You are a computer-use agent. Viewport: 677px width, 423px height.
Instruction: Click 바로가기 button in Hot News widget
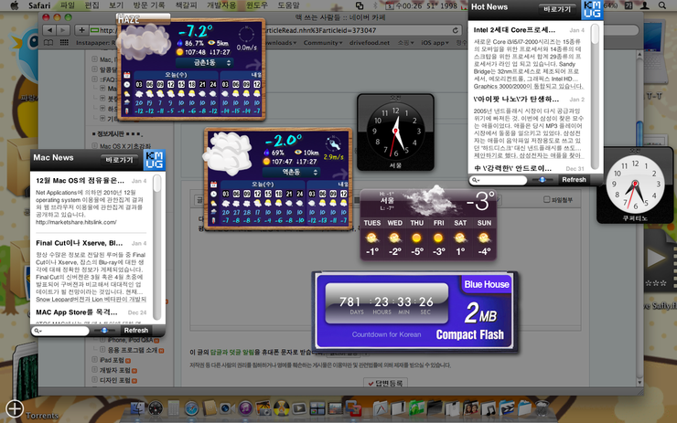tap(557, 9)
